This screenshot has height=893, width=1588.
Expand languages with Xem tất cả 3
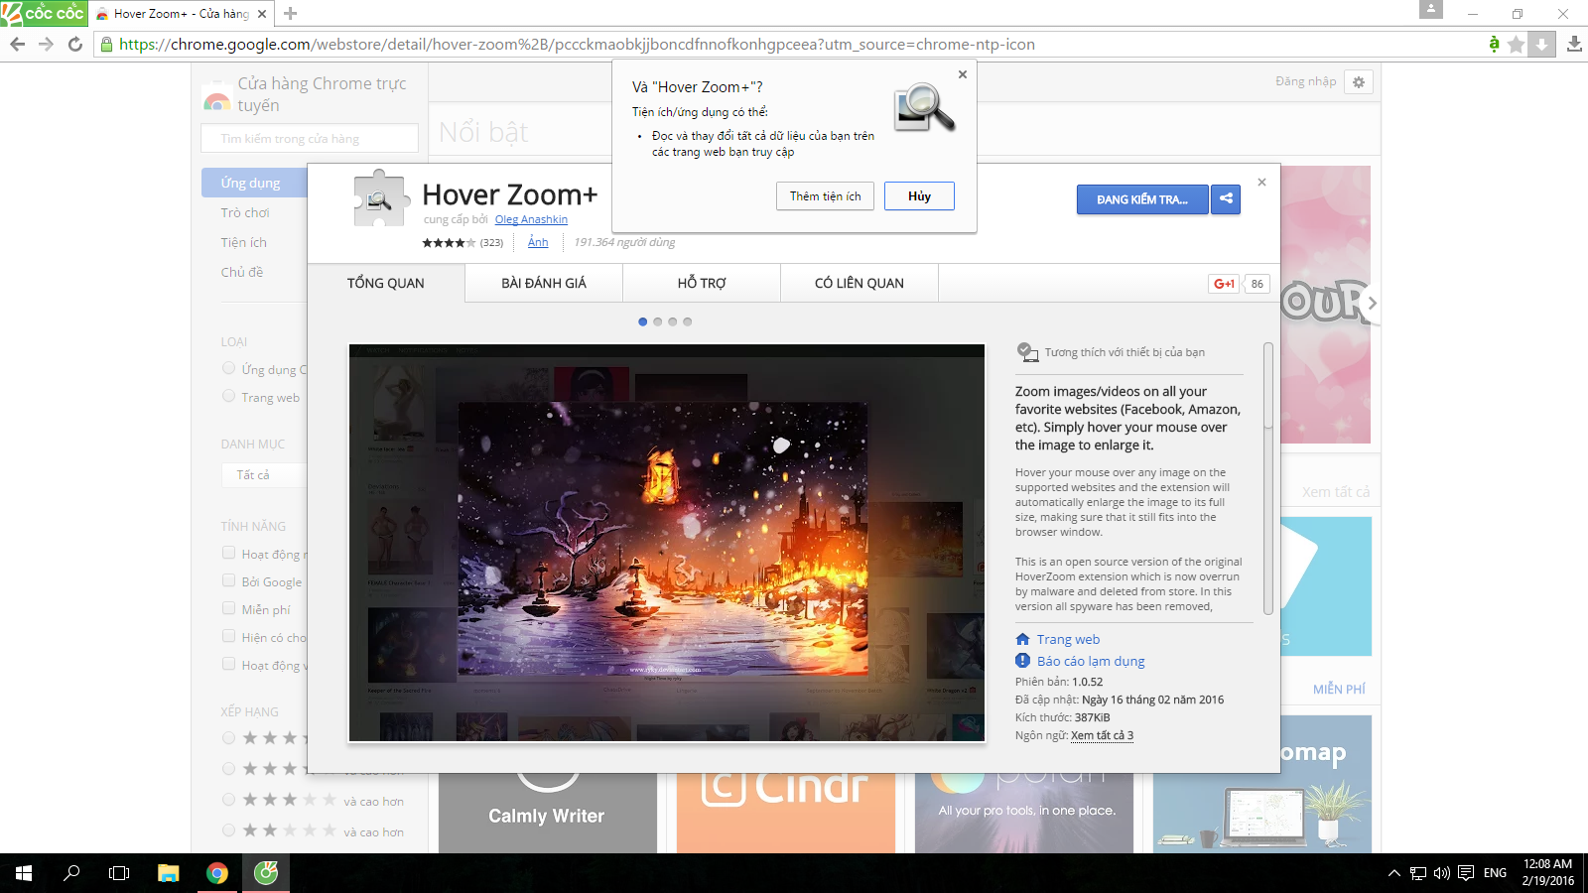coord(1102,735)
